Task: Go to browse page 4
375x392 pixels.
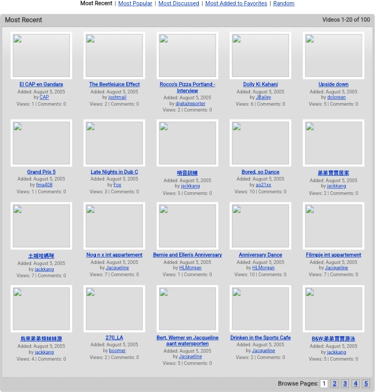Action: [355, 384]
